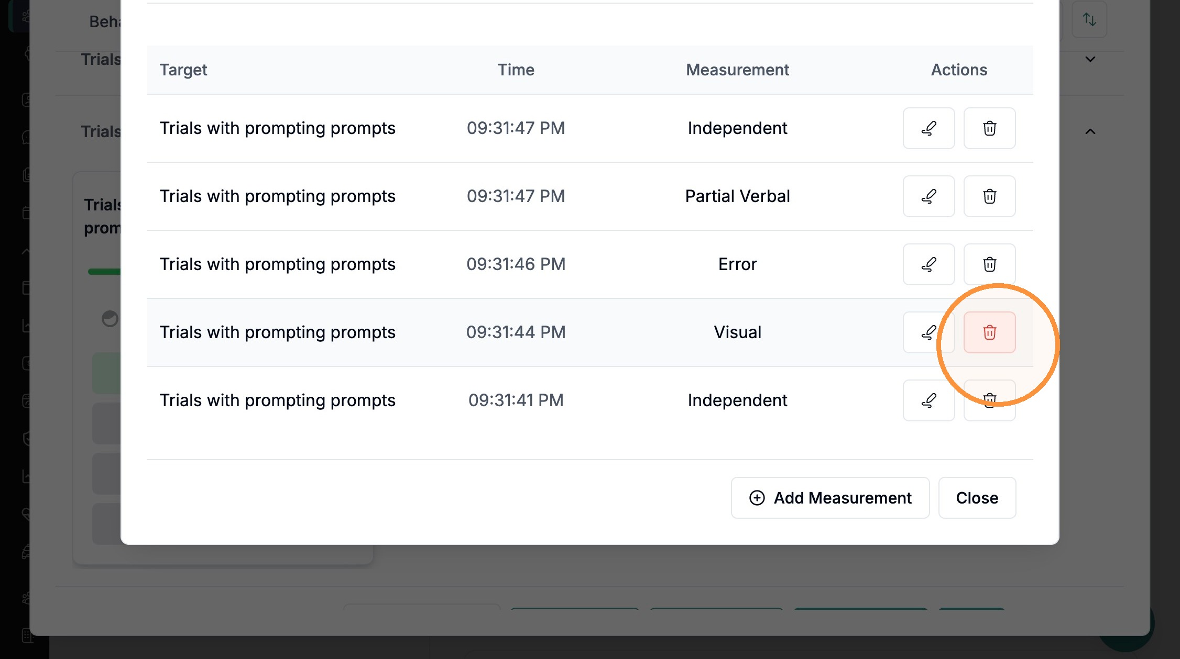Click the Add Measurement button
Viewport: 1180px width, 659px height.
[830, 498]
